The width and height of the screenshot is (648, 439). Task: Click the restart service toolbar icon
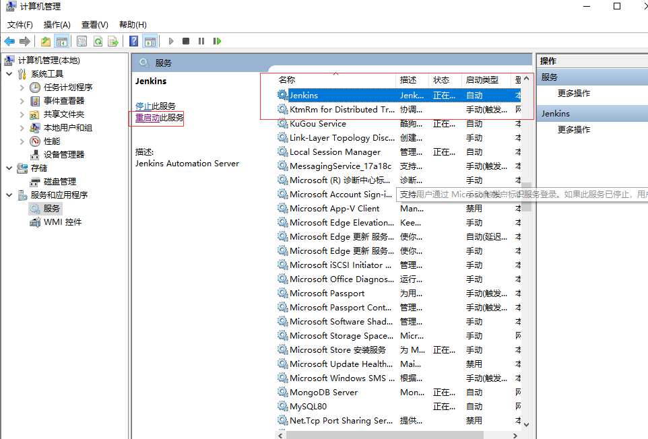point(217,41)
